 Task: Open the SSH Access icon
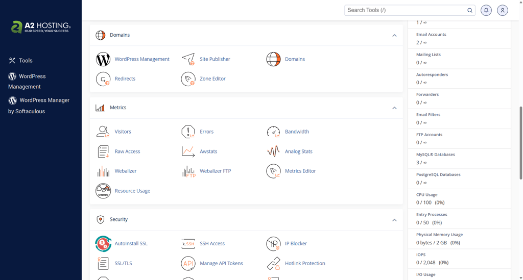(188, 244)
